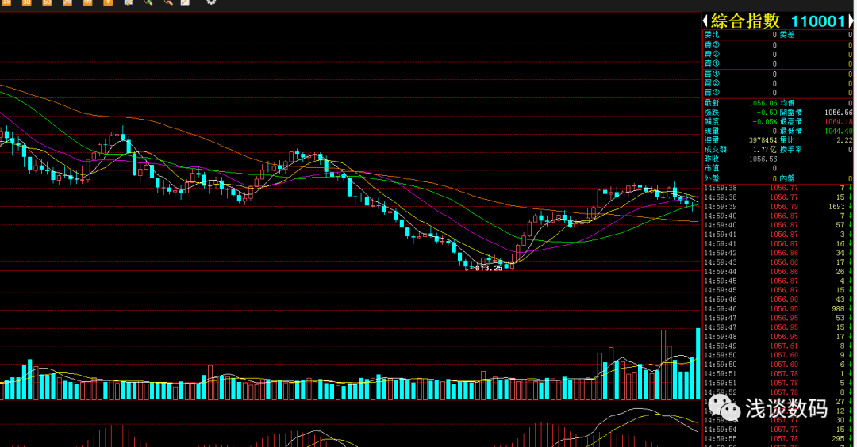Select the change value -0.50
Image resolution: width=857 pixels, height=447 pixels.
click(767, 113)
